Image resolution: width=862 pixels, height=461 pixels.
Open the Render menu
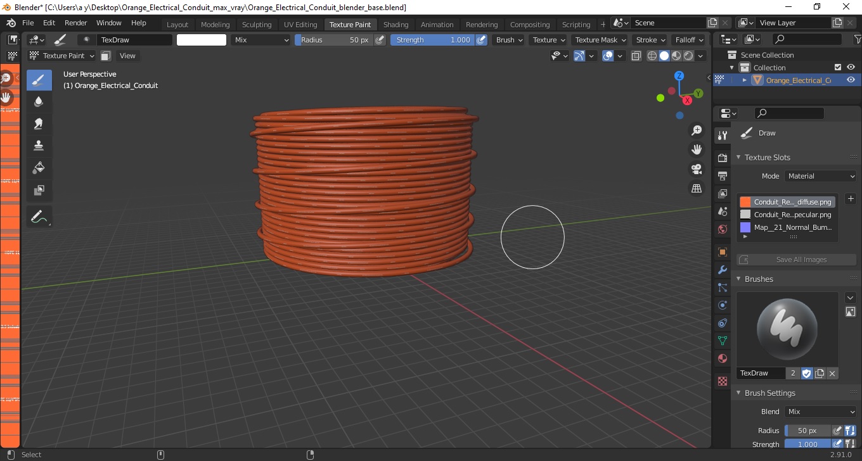pos(76,23)
